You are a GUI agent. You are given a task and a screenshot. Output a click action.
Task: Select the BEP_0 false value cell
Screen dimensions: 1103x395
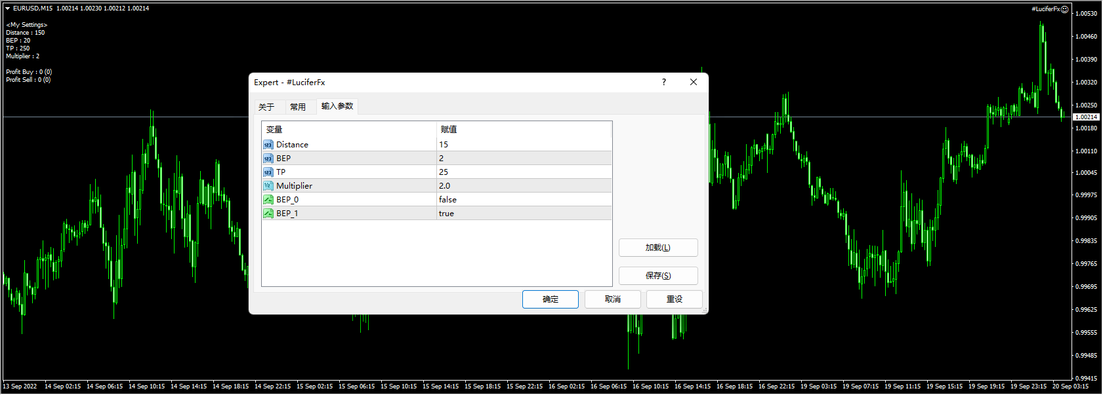tap(524, 200)
